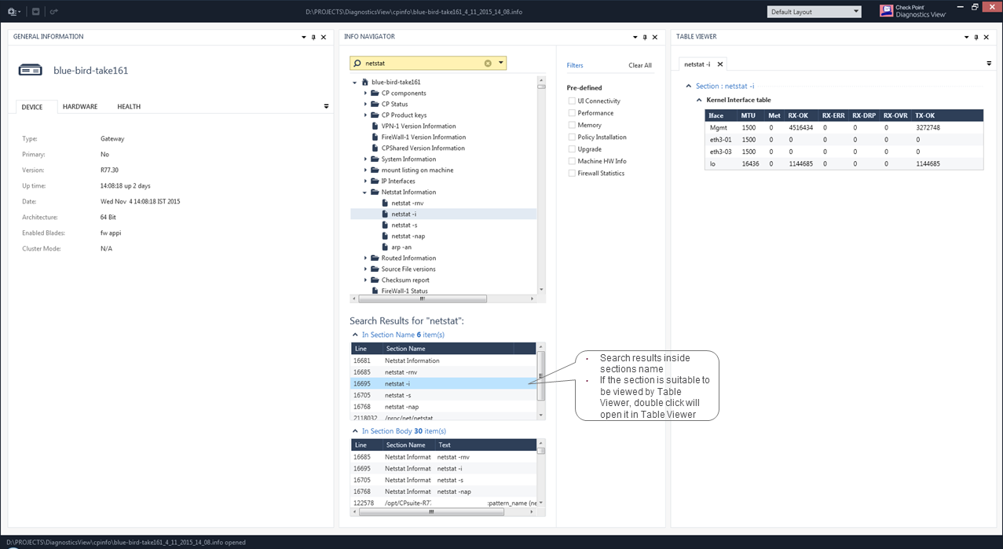Enable the Memory filter
Viewport: 1003px width, 549px height.
tap(573, 125)
